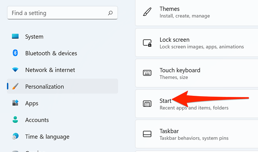258x152 pixels.
Task: Open Bluetooth & devices settings
Action: [x=51, y=53]
